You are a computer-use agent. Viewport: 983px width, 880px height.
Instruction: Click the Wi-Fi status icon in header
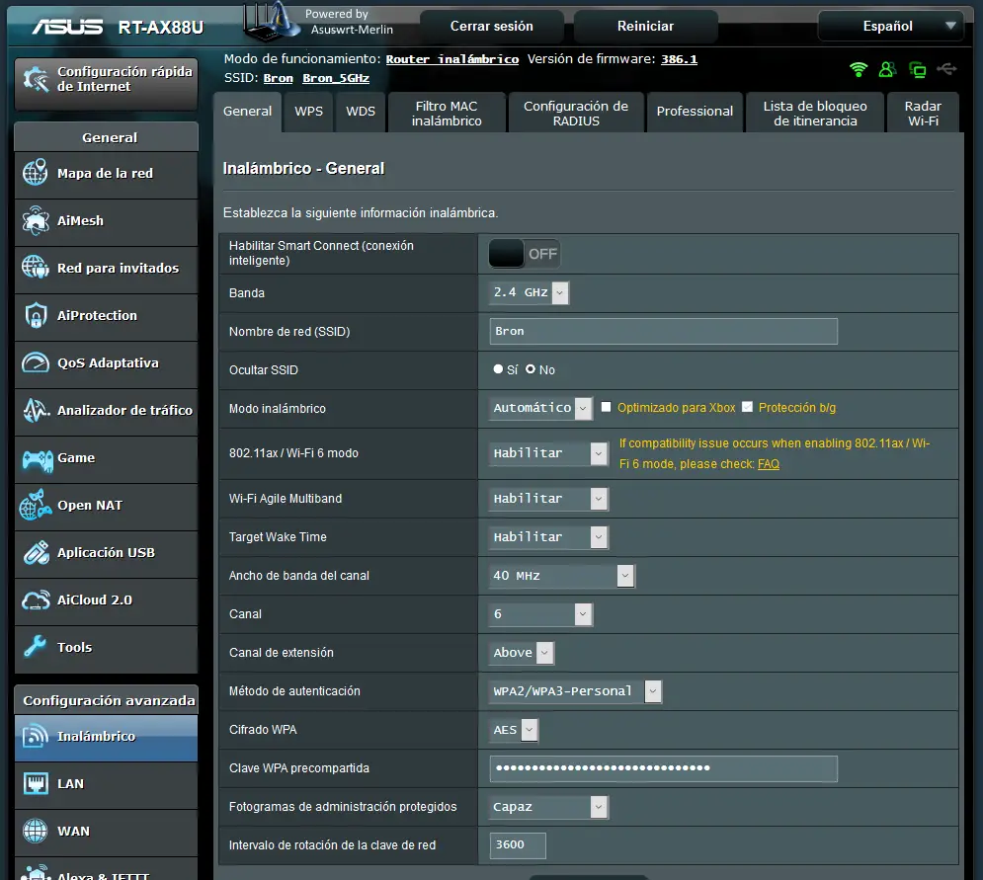(x=859, y=69)
